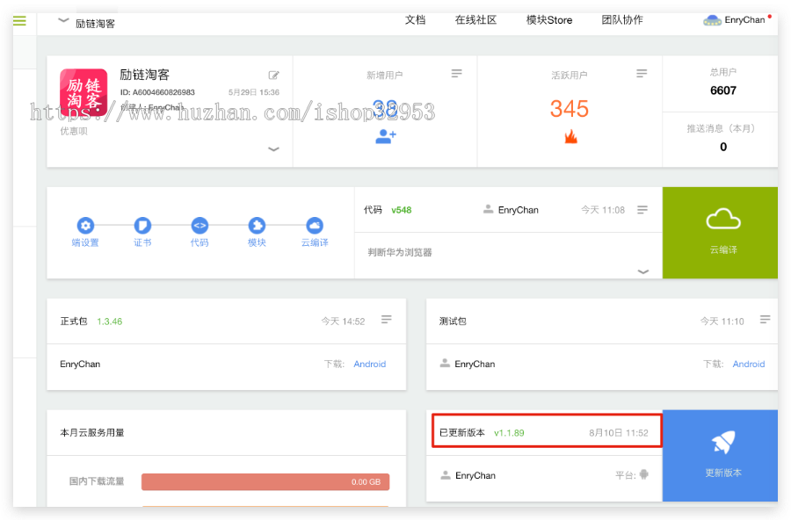Open the 证书 certificate icon
Screen dimensions: 791x520
point(142,226)
